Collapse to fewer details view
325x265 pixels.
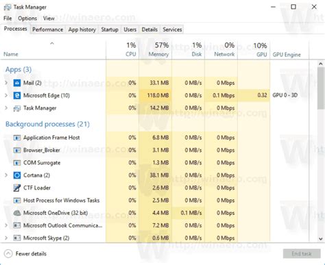coord(25,254)
